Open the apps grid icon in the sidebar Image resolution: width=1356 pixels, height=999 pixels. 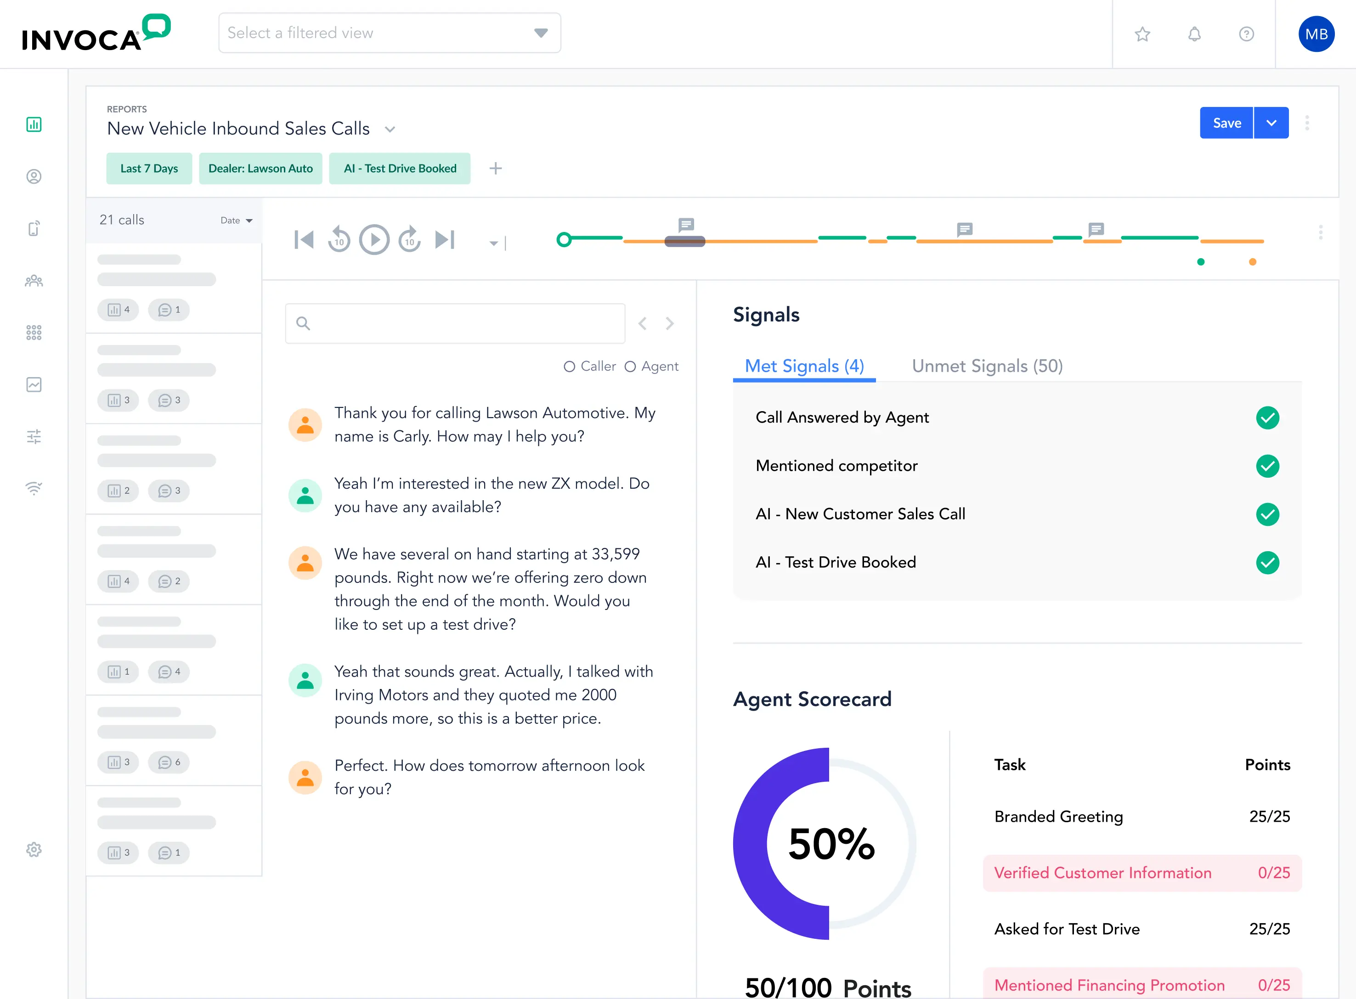(34, 333)
